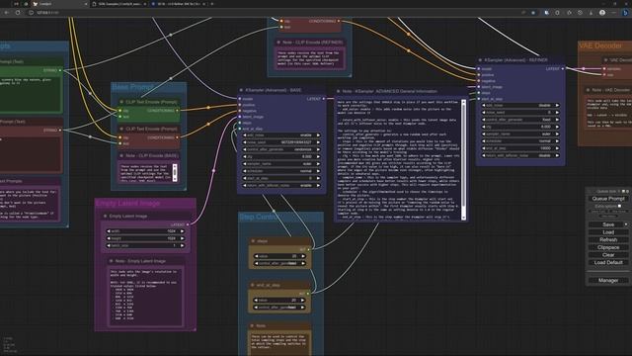632x356 pixels.
Task: Click the Queue Prompt button
Action: [x=608, y=199]
